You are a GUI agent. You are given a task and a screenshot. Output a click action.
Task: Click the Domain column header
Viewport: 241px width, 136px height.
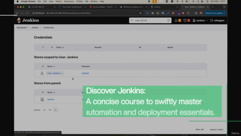tap(98, 47)
